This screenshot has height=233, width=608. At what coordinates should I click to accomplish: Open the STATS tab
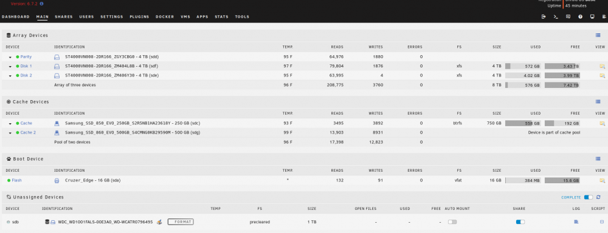(221, 16)
